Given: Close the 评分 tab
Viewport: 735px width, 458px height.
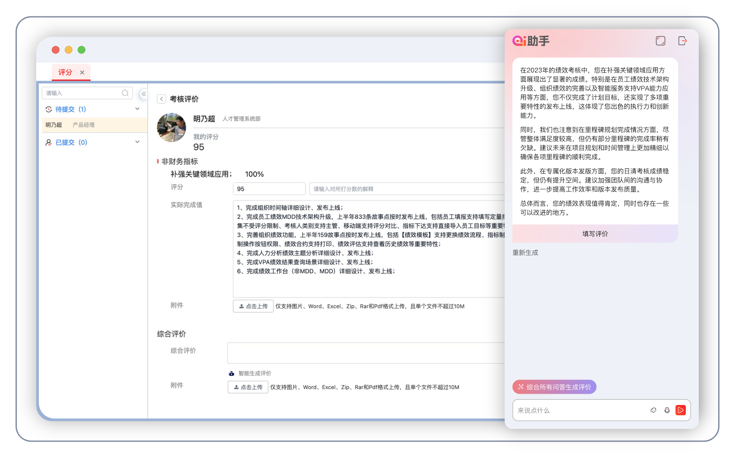Looking at the screenshot, I should pos(82,72).
